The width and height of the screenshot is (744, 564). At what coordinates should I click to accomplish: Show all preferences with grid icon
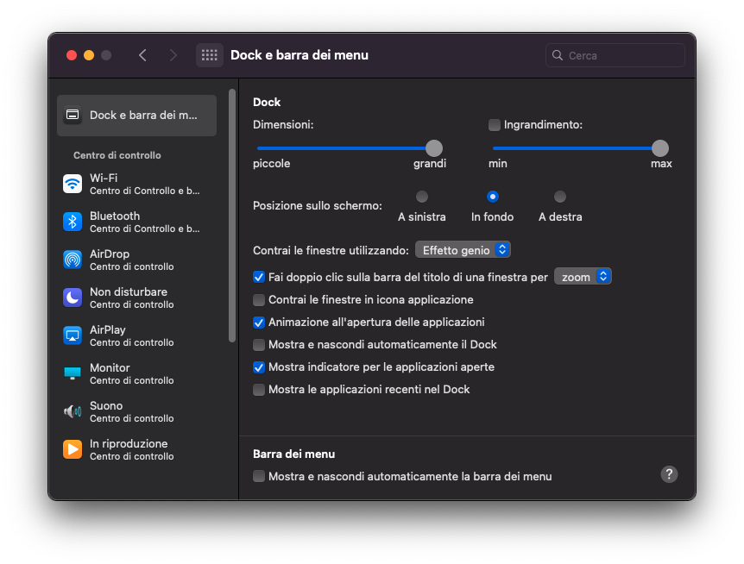[210, 55]
